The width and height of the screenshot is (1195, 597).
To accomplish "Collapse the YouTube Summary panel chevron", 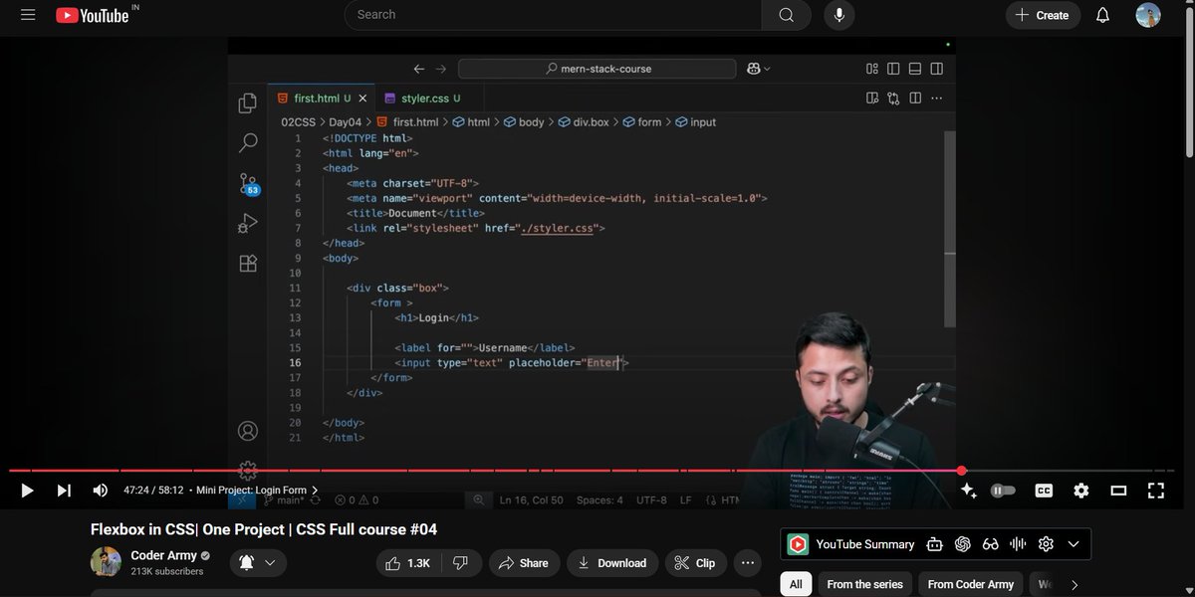I will [x=1073, y=543].
